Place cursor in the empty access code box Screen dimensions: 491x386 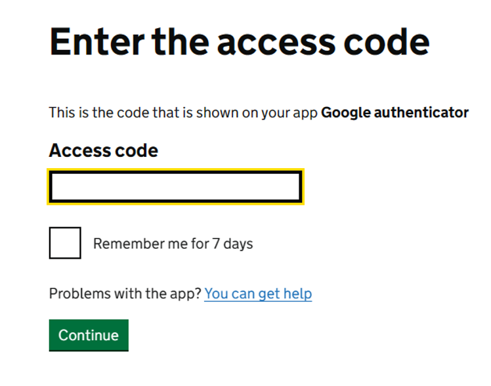coord(175,187)
